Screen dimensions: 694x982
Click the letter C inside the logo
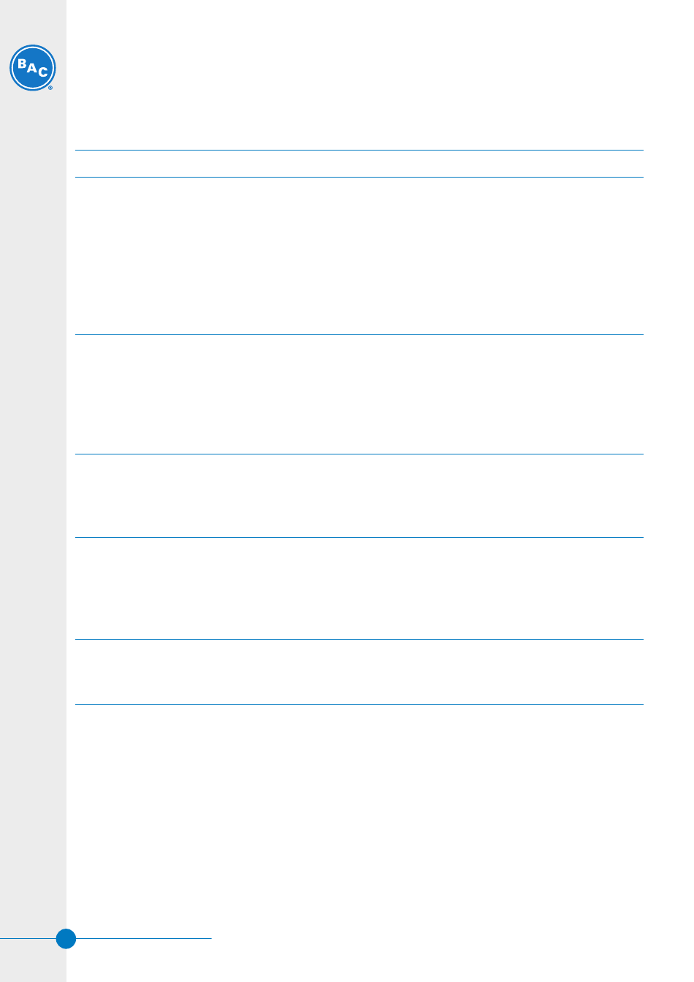(x=43, y=72)
